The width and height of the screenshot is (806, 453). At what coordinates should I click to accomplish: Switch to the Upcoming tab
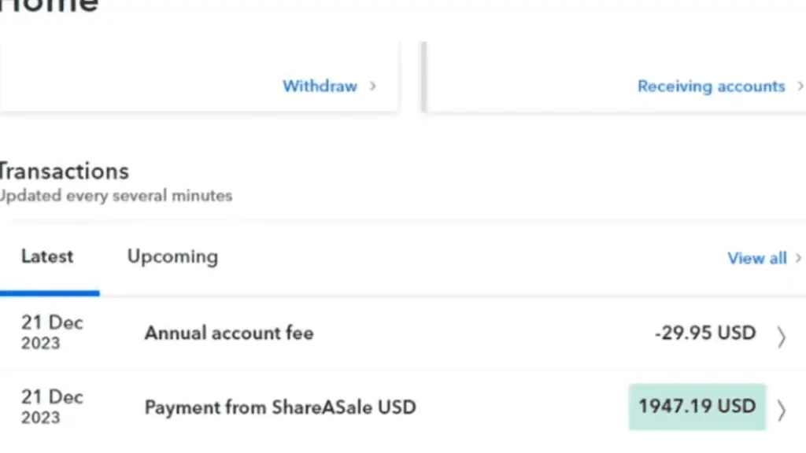(172, 257)
